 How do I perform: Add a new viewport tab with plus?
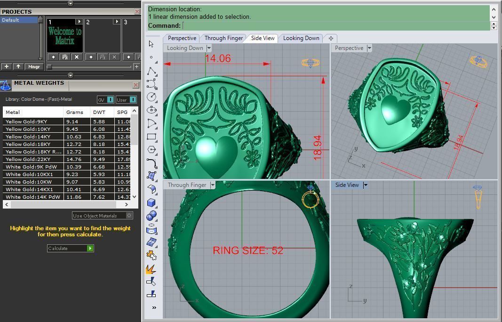(x=331, y=39)
